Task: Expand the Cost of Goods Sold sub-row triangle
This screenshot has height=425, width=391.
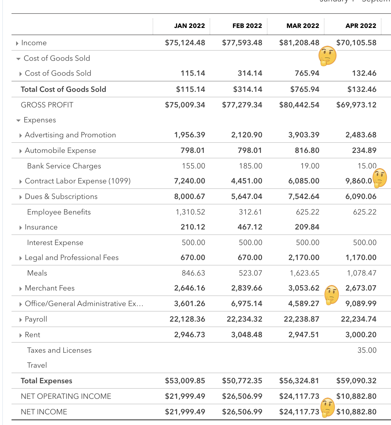Action: click(20, 74)
